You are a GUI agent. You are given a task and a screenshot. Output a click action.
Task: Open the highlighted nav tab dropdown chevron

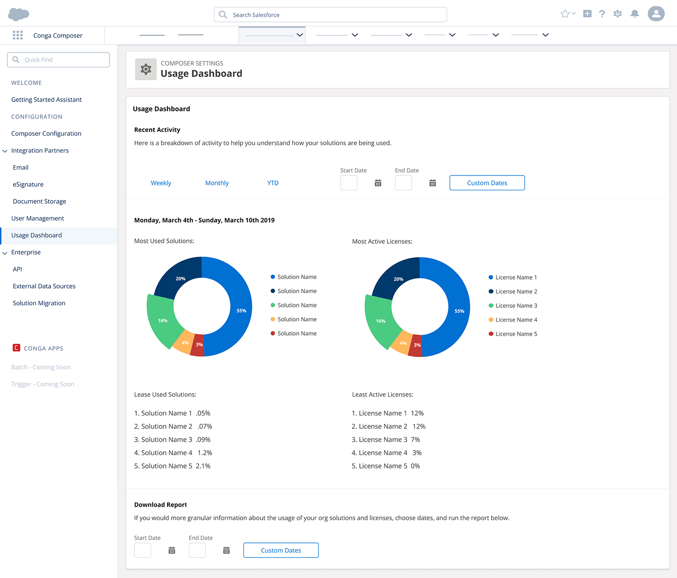299,35
